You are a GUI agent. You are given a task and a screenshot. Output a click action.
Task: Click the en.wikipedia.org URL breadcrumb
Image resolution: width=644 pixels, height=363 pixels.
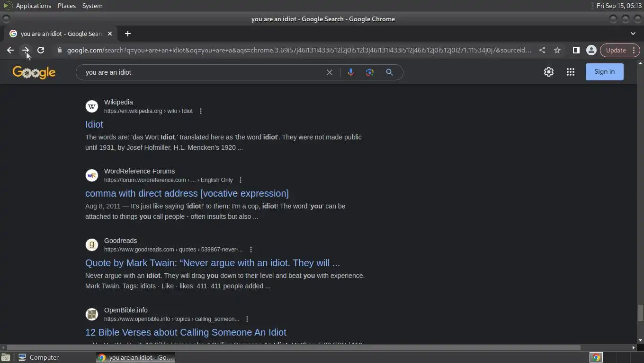point(148,111)
